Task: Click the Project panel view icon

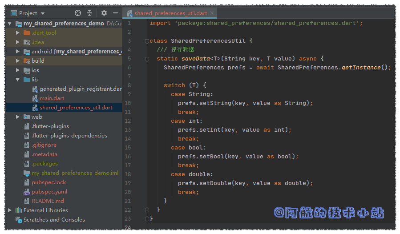Action: [x=14, y=13]
